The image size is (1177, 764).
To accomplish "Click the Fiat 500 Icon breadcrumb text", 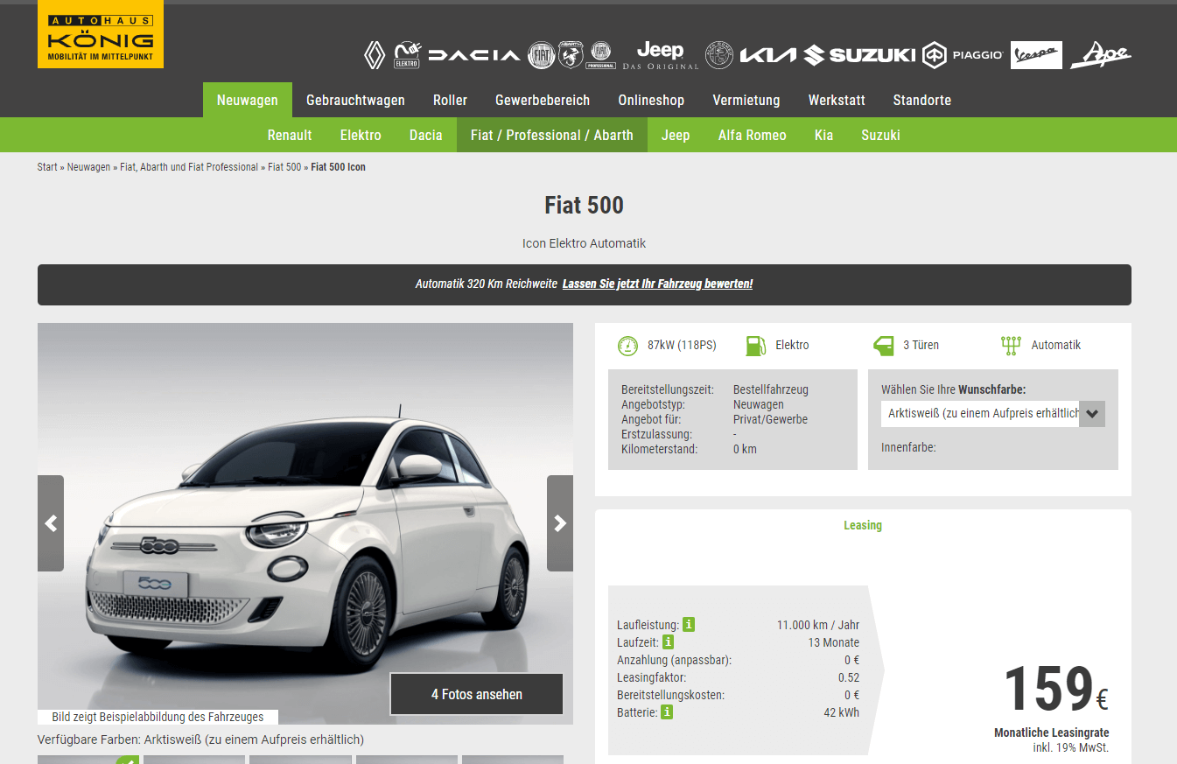I will (x=339, y=166).
